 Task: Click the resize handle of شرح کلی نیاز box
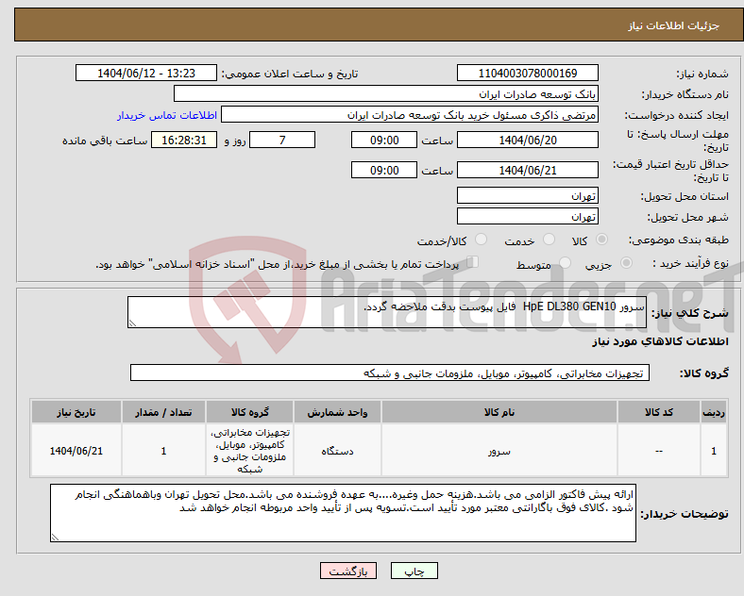tap(132, 323)
